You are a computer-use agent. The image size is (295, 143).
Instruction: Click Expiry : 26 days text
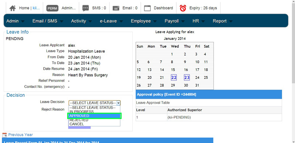[203, 8]
